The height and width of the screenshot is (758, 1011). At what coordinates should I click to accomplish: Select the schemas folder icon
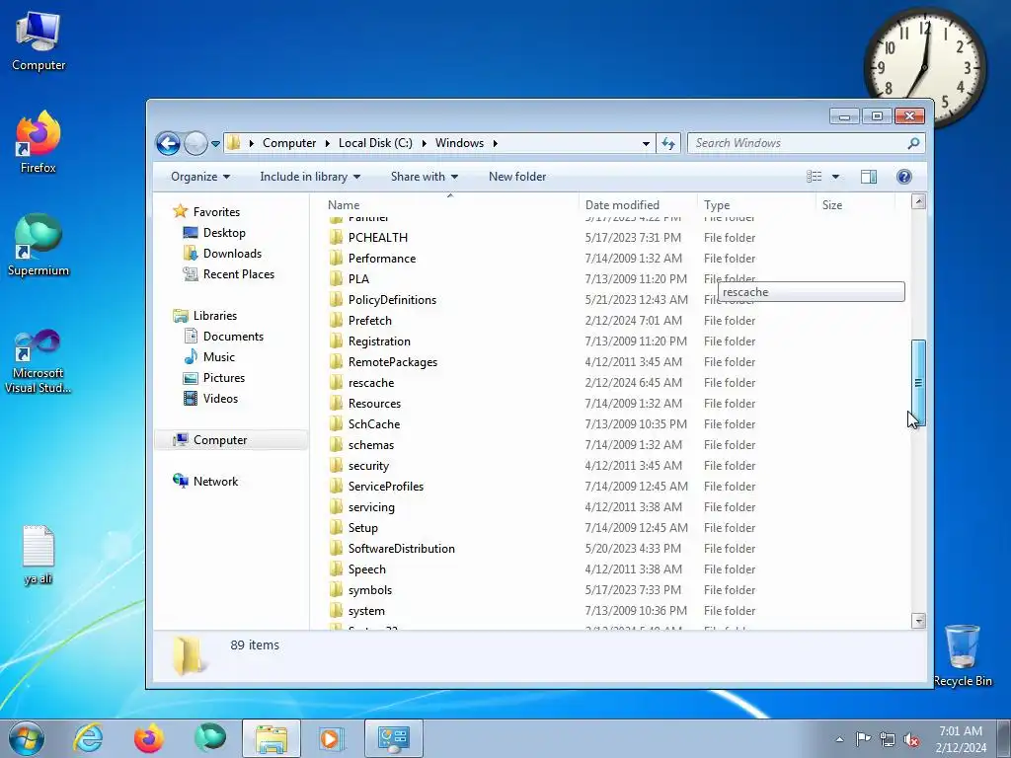point(336,445)
